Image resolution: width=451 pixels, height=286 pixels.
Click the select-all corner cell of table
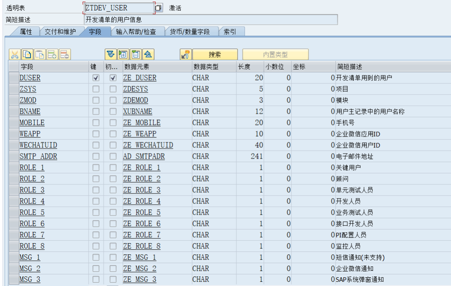[x=13, y=67]
